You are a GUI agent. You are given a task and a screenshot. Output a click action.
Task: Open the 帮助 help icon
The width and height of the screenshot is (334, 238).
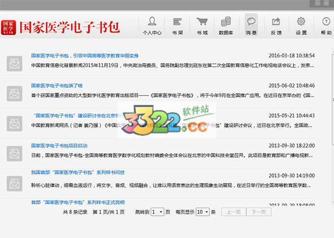[326, 26]
